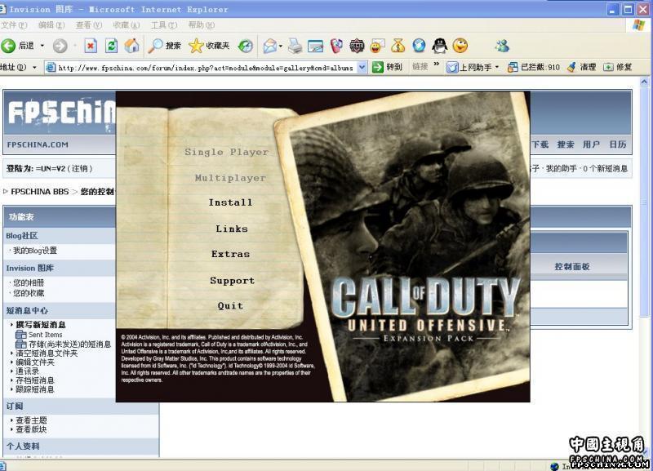Open the Help menu
Image resolution: width=653 pixels, height=471 pixels.
(x=201, y=25)
